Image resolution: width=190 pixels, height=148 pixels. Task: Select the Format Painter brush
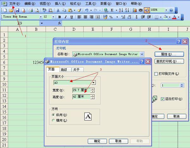pos(79,10)
